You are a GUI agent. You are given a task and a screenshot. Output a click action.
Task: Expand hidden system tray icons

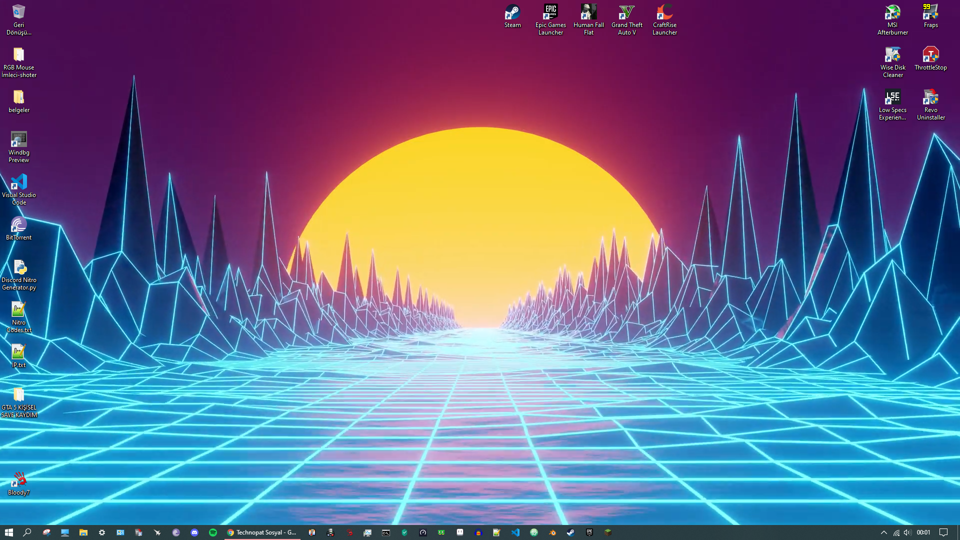(883, 532)
